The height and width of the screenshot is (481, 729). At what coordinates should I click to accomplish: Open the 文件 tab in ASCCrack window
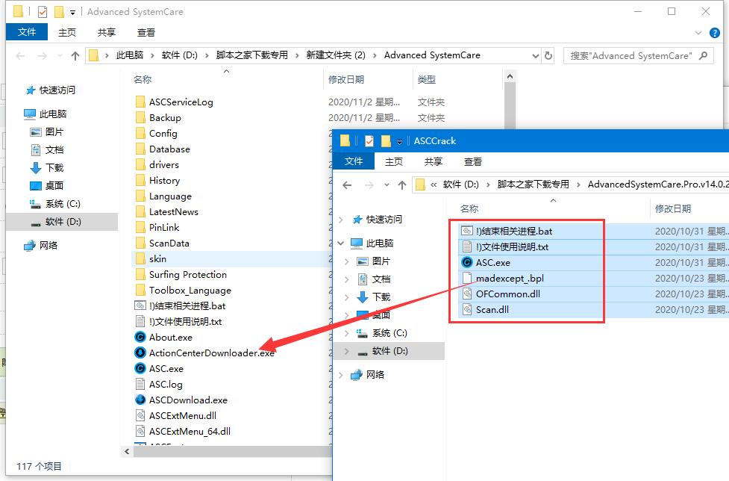(354, 161)
